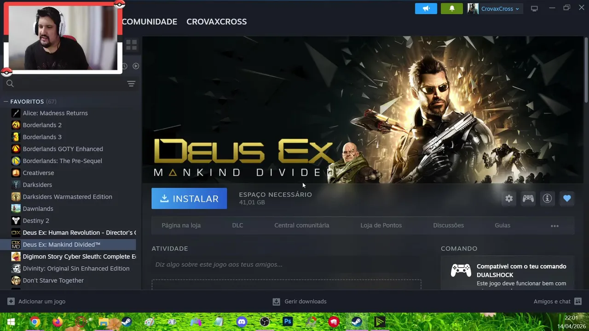Click the Alice: Madness Returns game icon
The image size is (589, 331).
click(16, 113)
